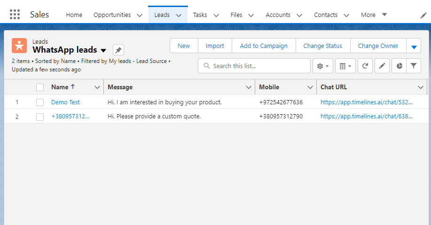
Task: Click the Change Status button
Action: (x=323, y=46)
